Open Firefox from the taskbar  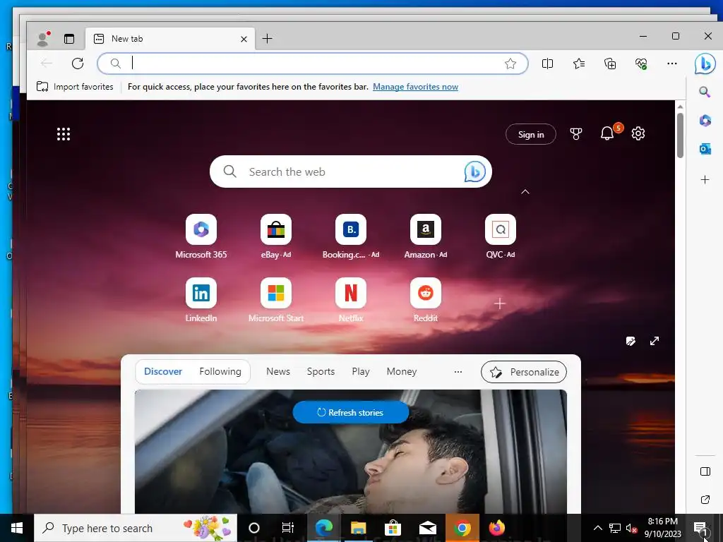pos(496,528)
